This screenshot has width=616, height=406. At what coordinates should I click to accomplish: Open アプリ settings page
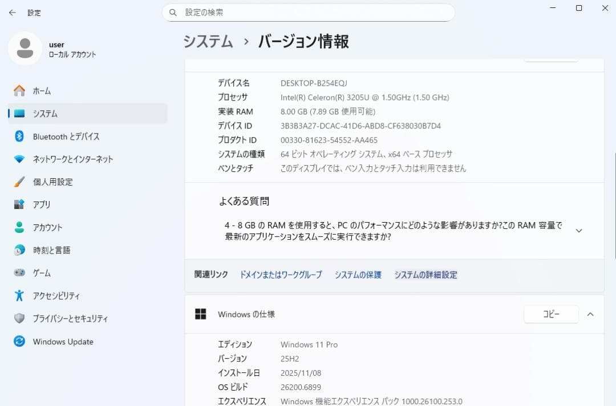88,204
